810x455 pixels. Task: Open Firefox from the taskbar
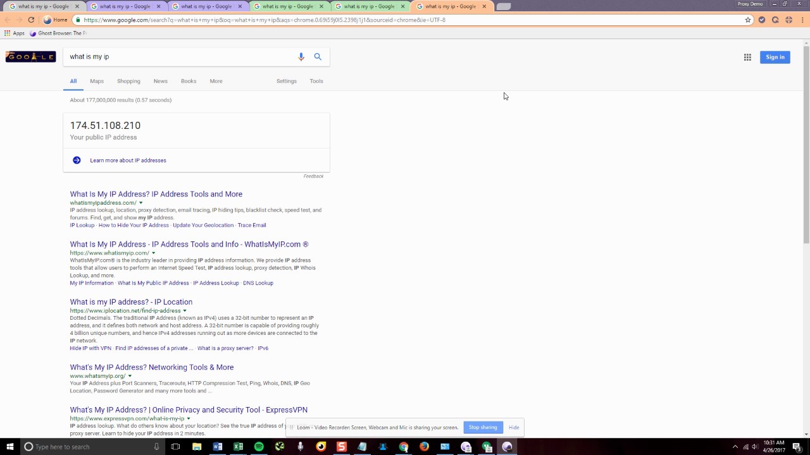point(424,447)
